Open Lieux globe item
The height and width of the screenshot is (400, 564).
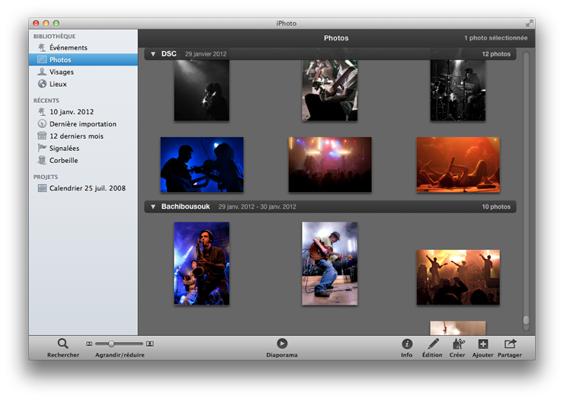[x=58, y=85]
